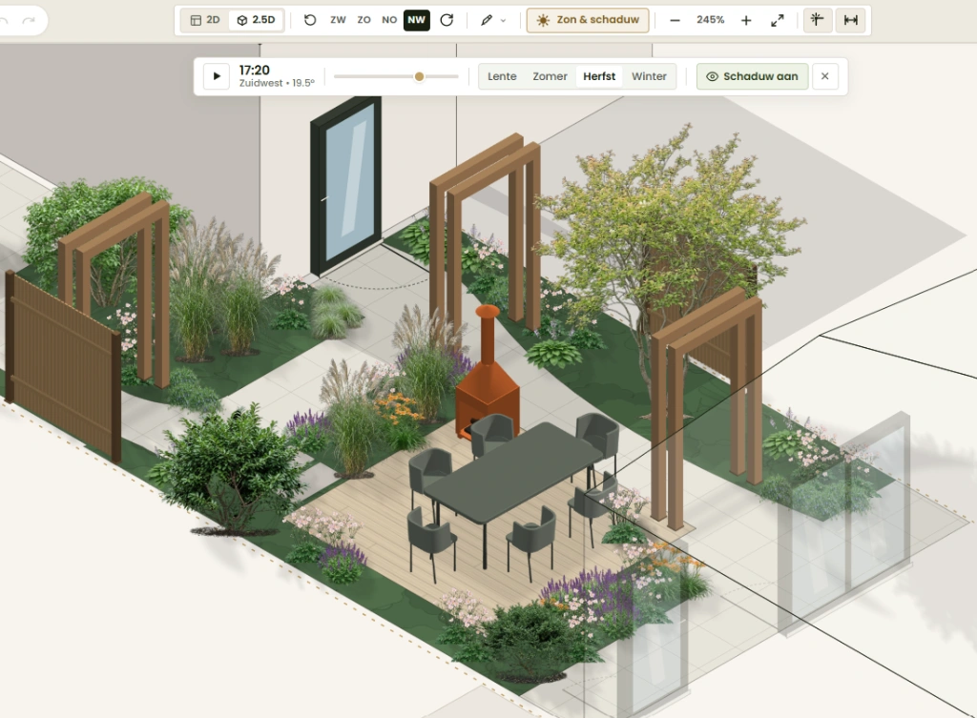Set view direction to ZW
The height and width of the screenshot is (718, 977).
(339, 20)
